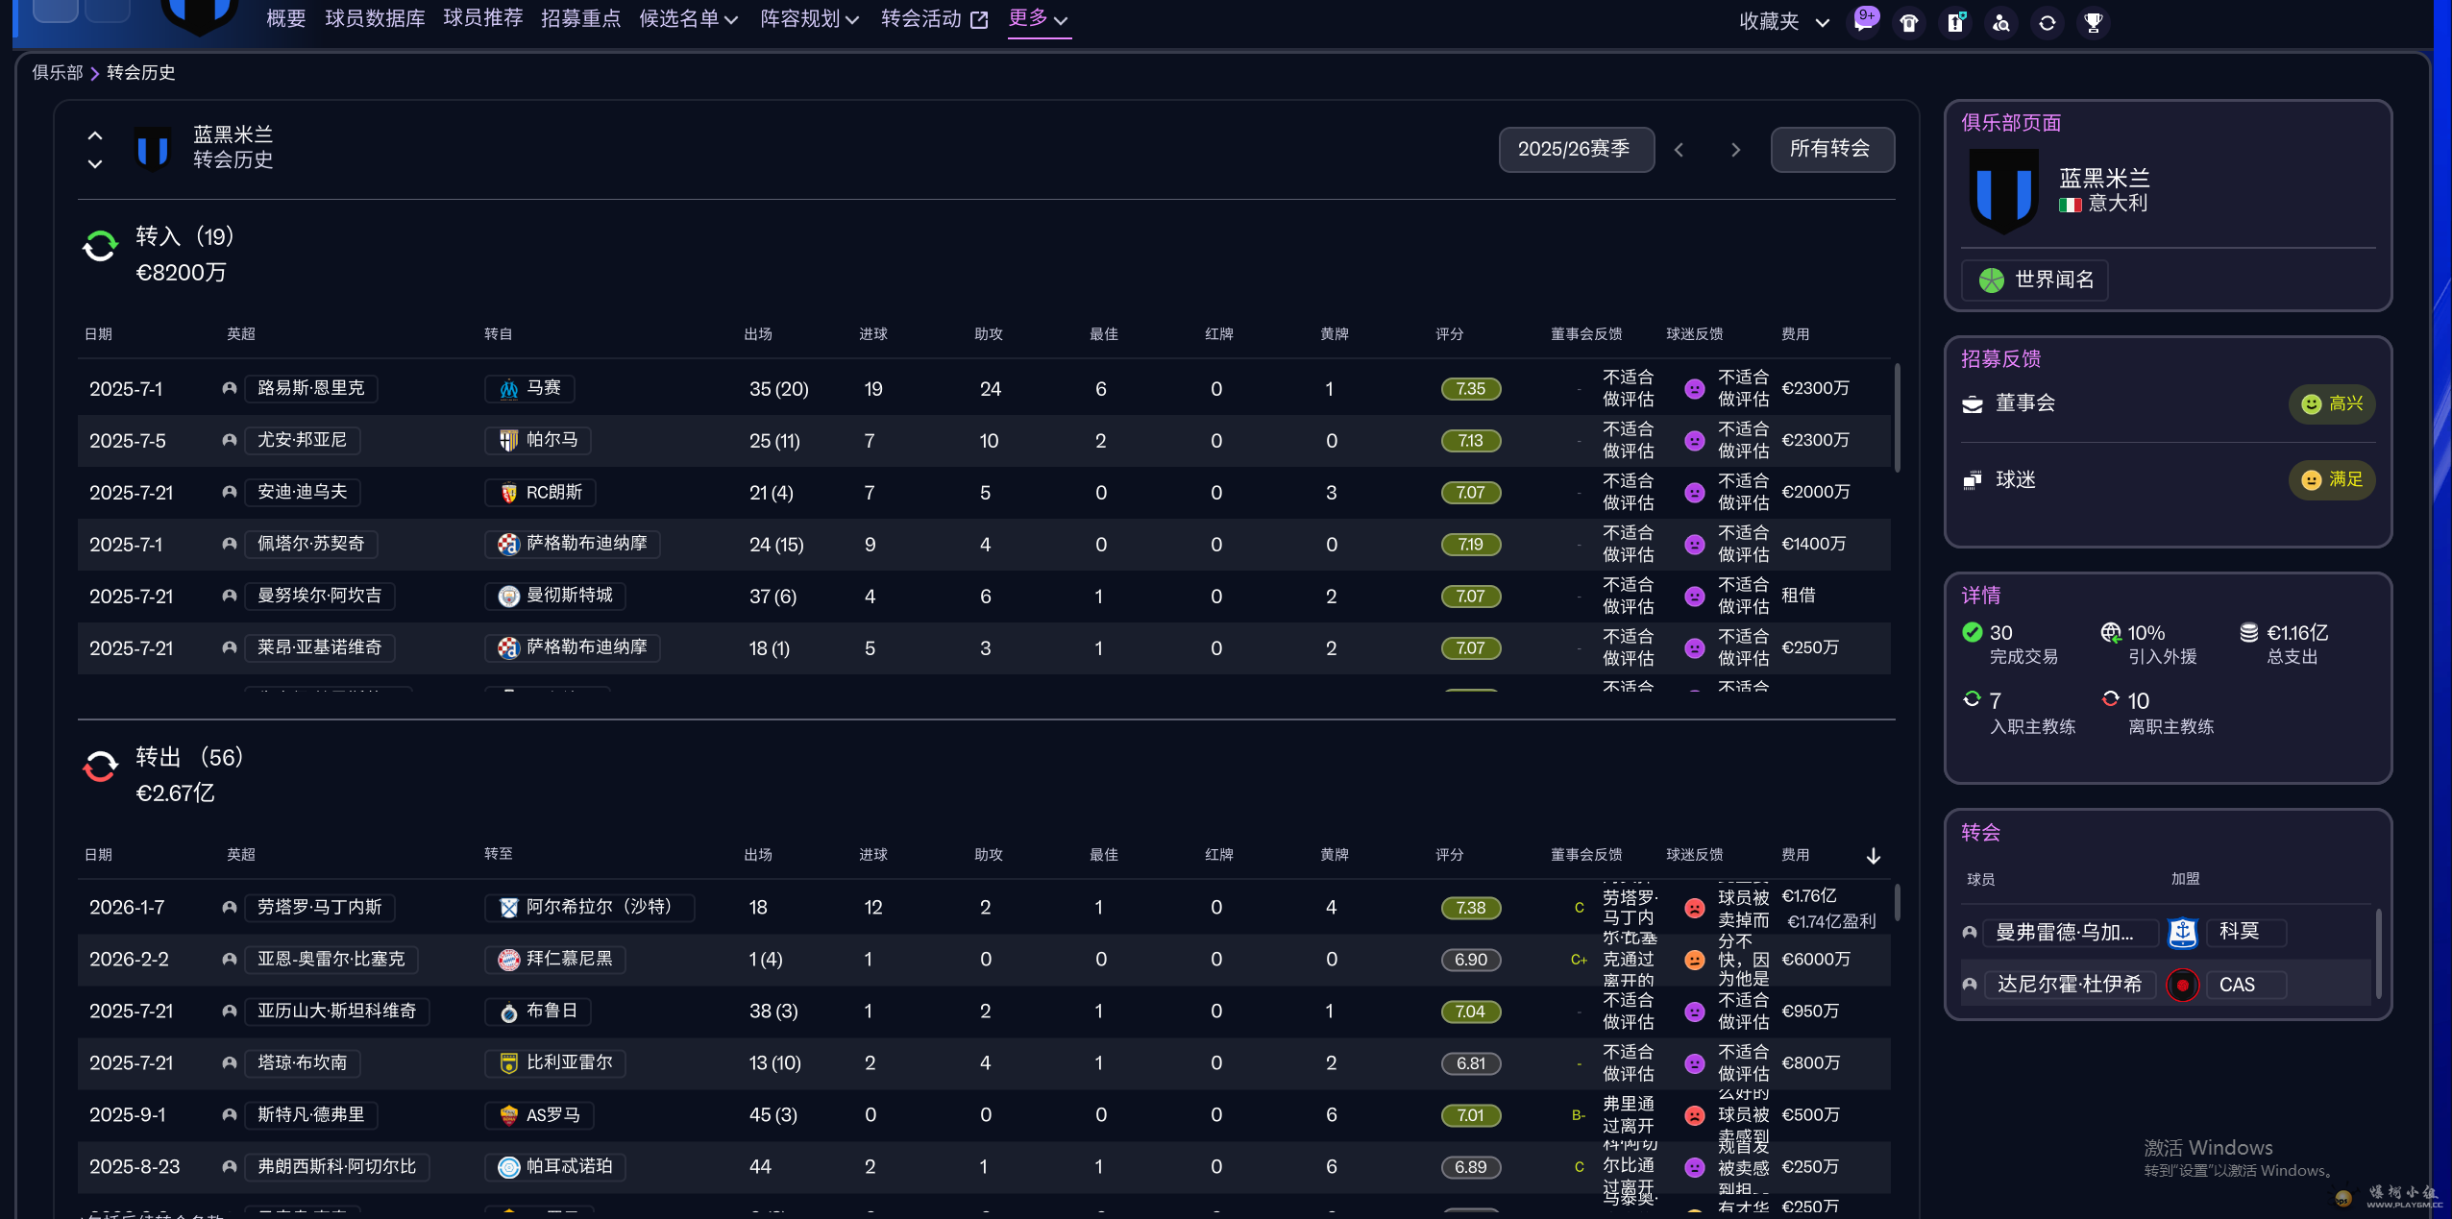Viewport: 2452px width, 1219px height.
Task: Click the red CAS club badge icon
Action: [2183, 985]
